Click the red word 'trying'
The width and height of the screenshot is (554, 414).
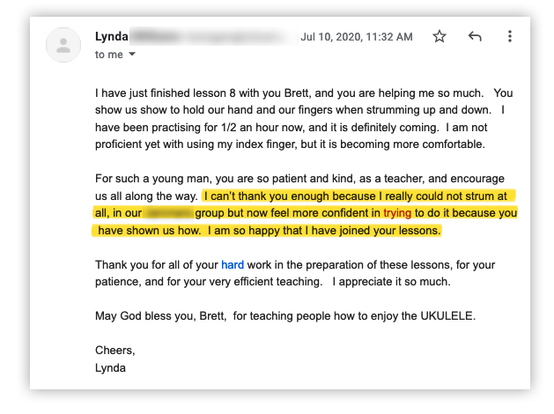coord(397,213)
